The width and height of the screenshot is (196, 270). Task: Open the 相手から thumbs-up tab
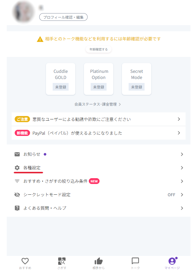click(99, 263)
